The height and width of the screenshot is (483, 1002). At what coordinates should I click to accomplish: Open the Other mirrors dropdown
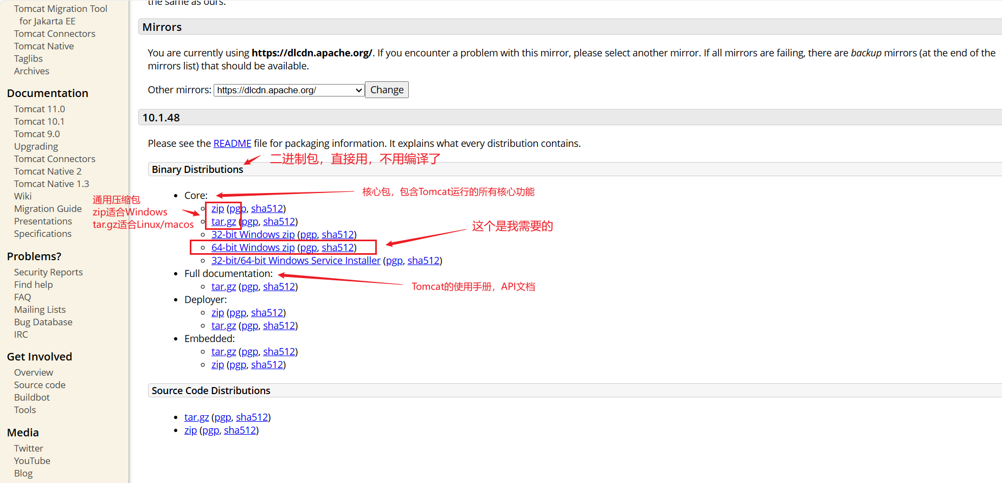(x=289, y=90)
